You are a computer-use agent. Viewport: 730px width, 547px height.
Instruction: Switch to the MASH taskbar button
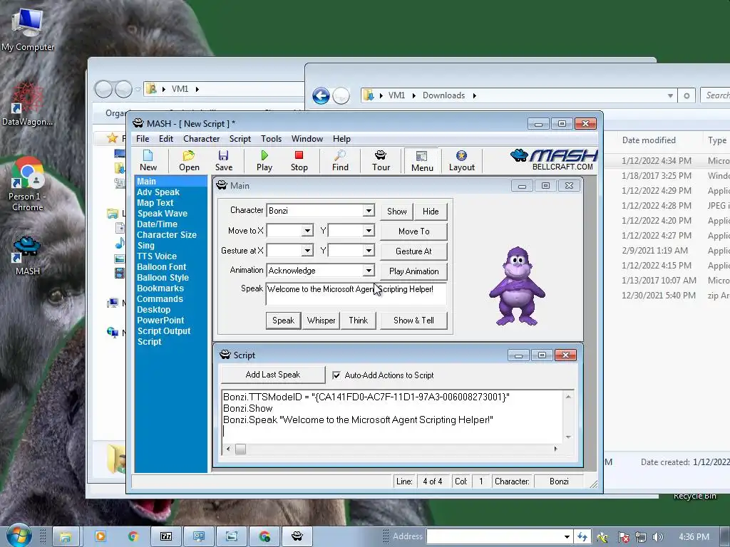[x=297, y=537]
